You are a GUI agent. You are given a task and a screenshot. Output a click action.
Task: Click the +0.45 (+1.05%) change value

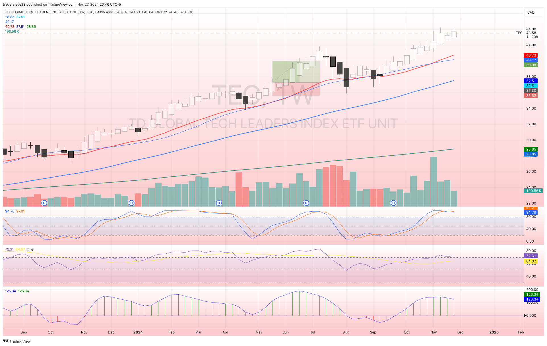(x=181, y=12)
